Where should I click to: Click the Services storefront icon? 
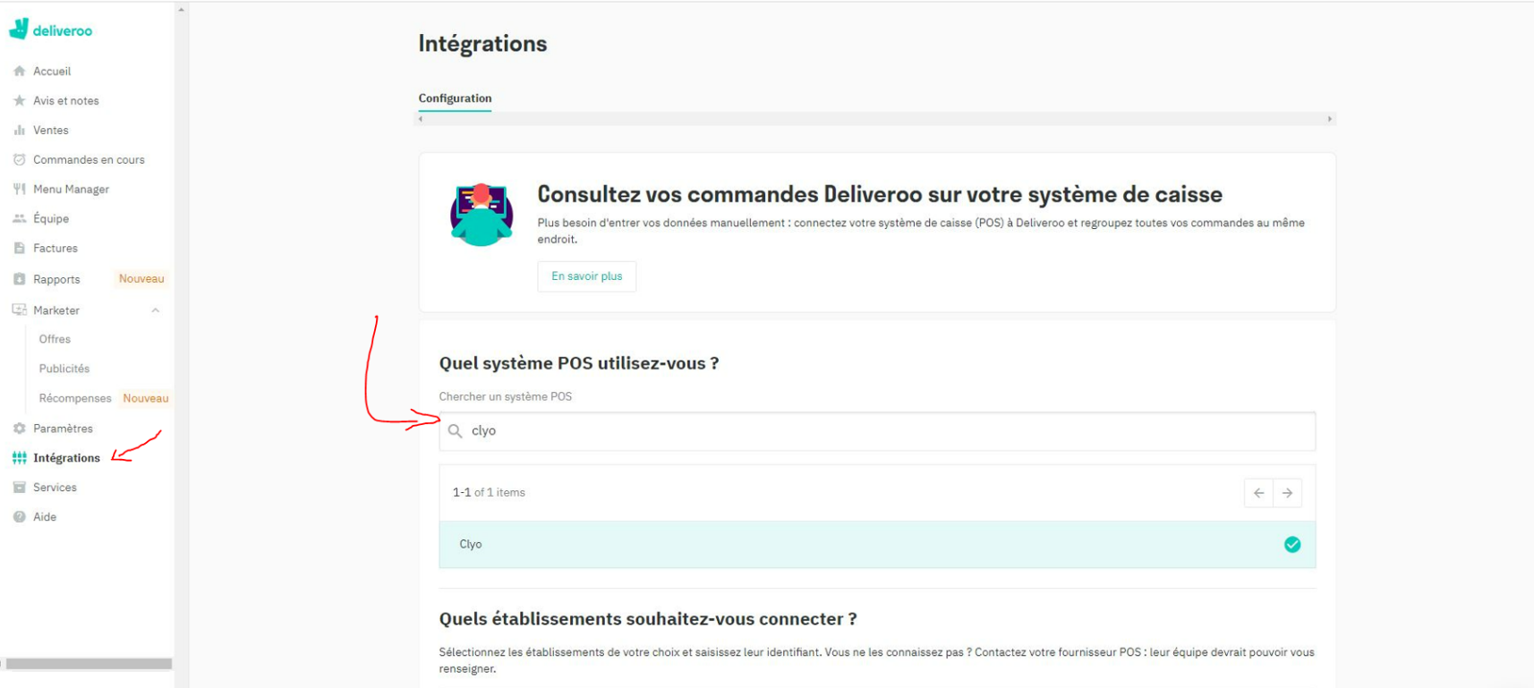click(19, 488)
